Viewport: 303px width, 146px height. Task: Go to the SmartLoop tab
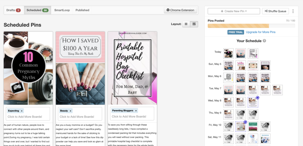tap(62, 10)
